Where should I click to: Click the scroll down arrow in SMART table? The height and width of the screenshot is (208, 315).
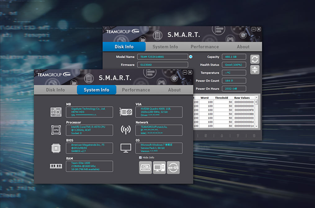(x=256, y=126)
